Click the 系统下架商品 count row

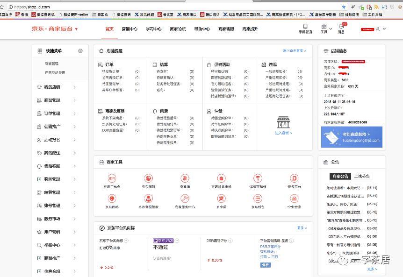coord(121,118)
